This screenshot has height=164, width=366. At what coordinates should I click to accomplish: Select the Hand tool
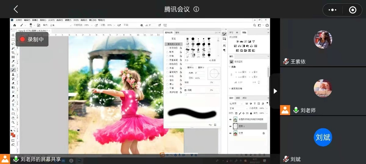tap(13, 118)
